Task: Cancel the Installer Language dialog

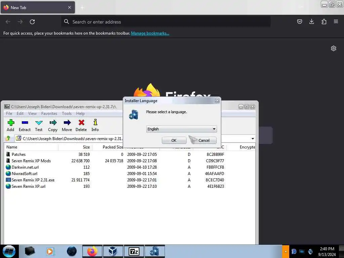Action: pos(204,140)
